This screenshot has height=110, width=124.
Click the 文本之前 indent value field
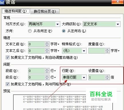tap(36, 44)
